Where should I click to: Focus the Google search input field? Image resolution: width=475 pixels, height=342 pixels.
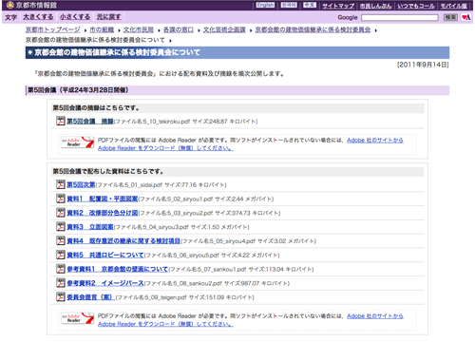[400, 17]
